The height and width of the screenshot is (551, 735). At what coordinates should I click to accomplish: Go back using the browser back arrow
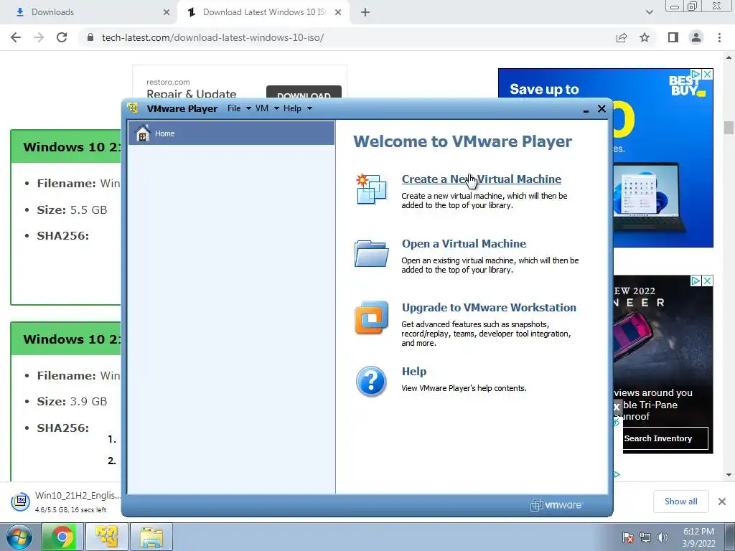pos(16,37)
